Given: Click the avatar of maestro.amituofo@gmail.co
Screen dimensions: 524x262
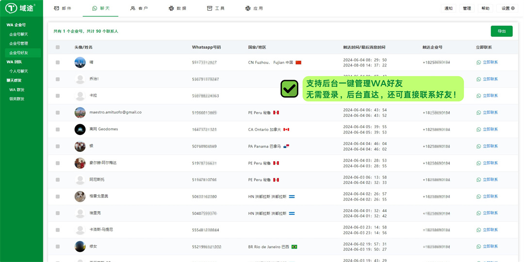Looking at the screenshot, I should pyautogui.click(x=80, y=113).
